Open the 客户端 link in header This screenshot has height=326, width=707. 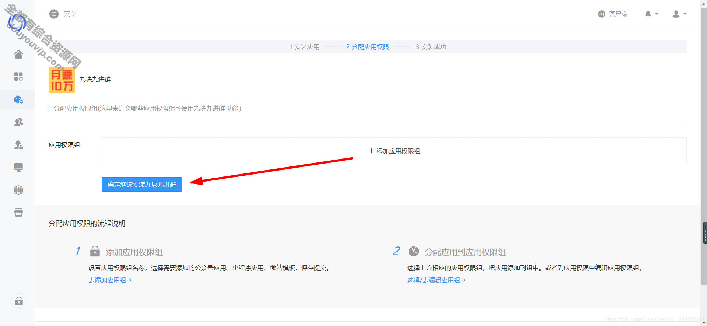[618, 14]
